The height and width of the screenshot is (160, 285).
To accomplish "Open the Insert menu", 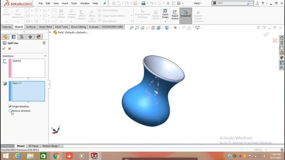I will point(65,3).
